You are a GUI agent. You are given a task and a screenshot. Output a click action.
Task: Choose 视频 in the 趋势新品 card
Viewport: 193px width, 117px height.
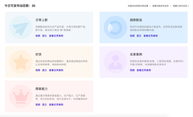coord(132,36)
